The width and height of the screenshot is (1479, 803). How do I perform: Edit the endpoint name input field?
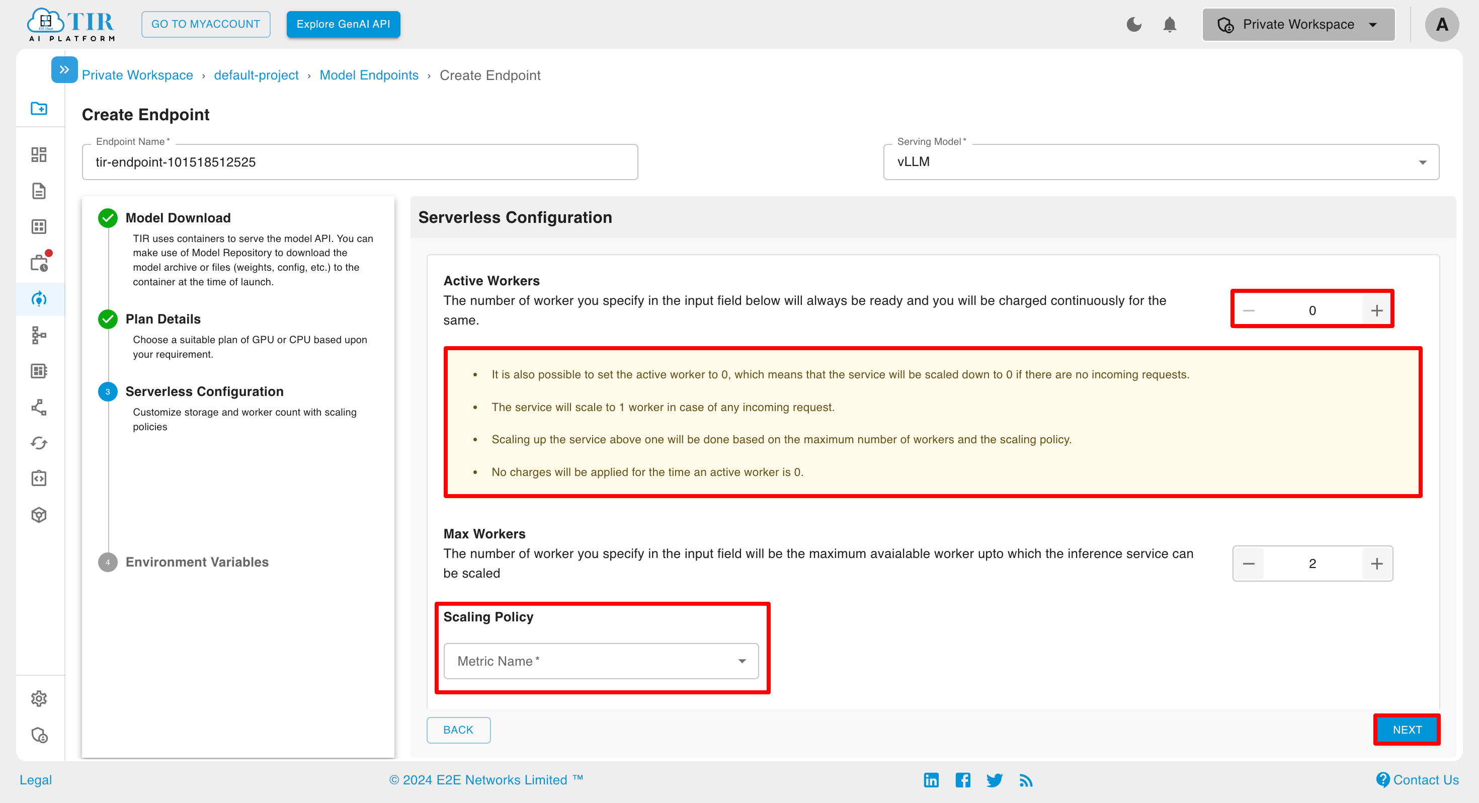coord(359,162)
